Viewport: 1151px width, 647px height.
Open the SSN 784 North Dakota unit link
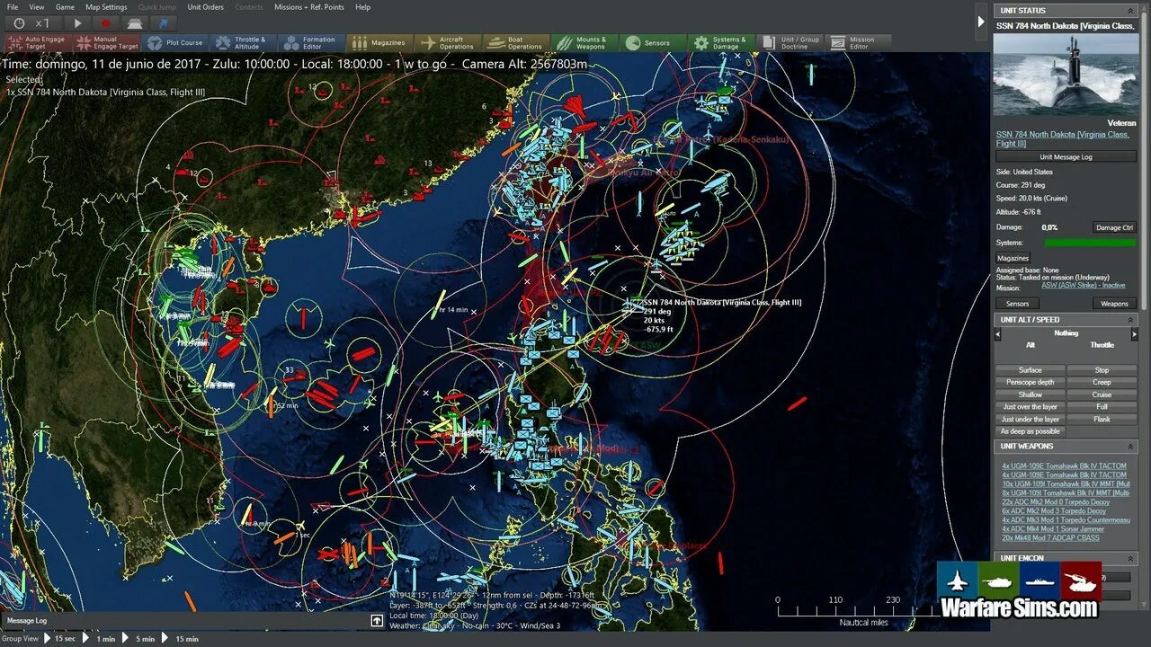[x=1062, y=138]
